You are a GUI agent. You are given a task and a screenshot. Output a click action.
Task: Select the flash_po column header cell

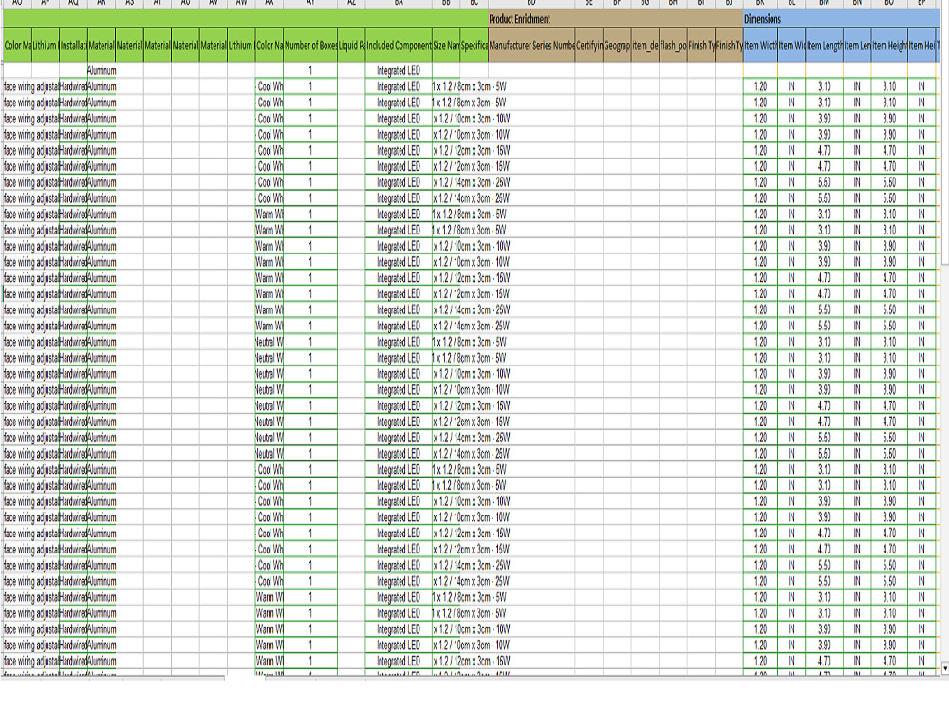[x=673, y=45]
